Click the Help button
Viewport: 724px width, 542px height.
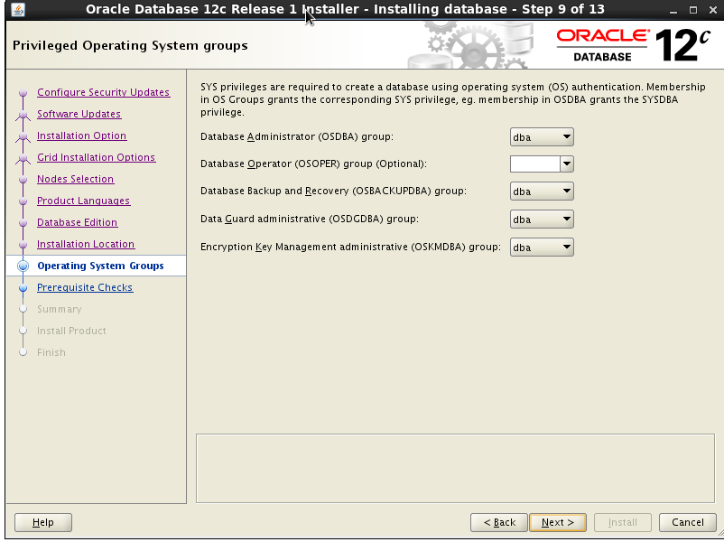[43, 523]
